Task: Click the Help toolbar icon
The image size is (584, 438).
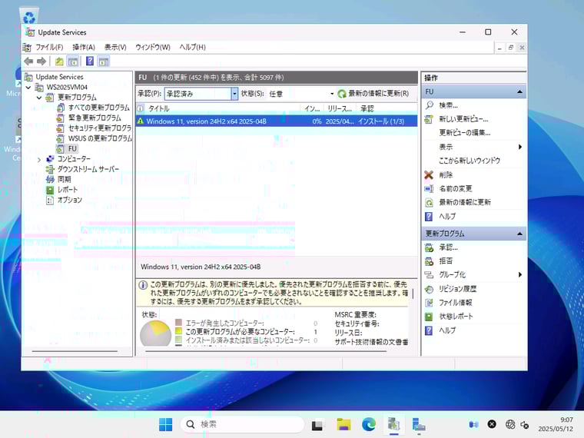Action: point(90,61)
